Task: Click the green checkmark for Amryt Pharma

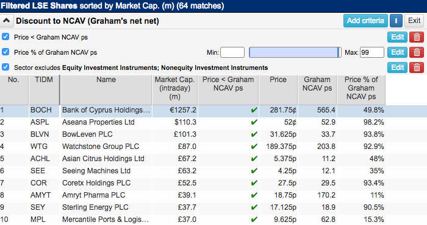Action: coord(254,195)
